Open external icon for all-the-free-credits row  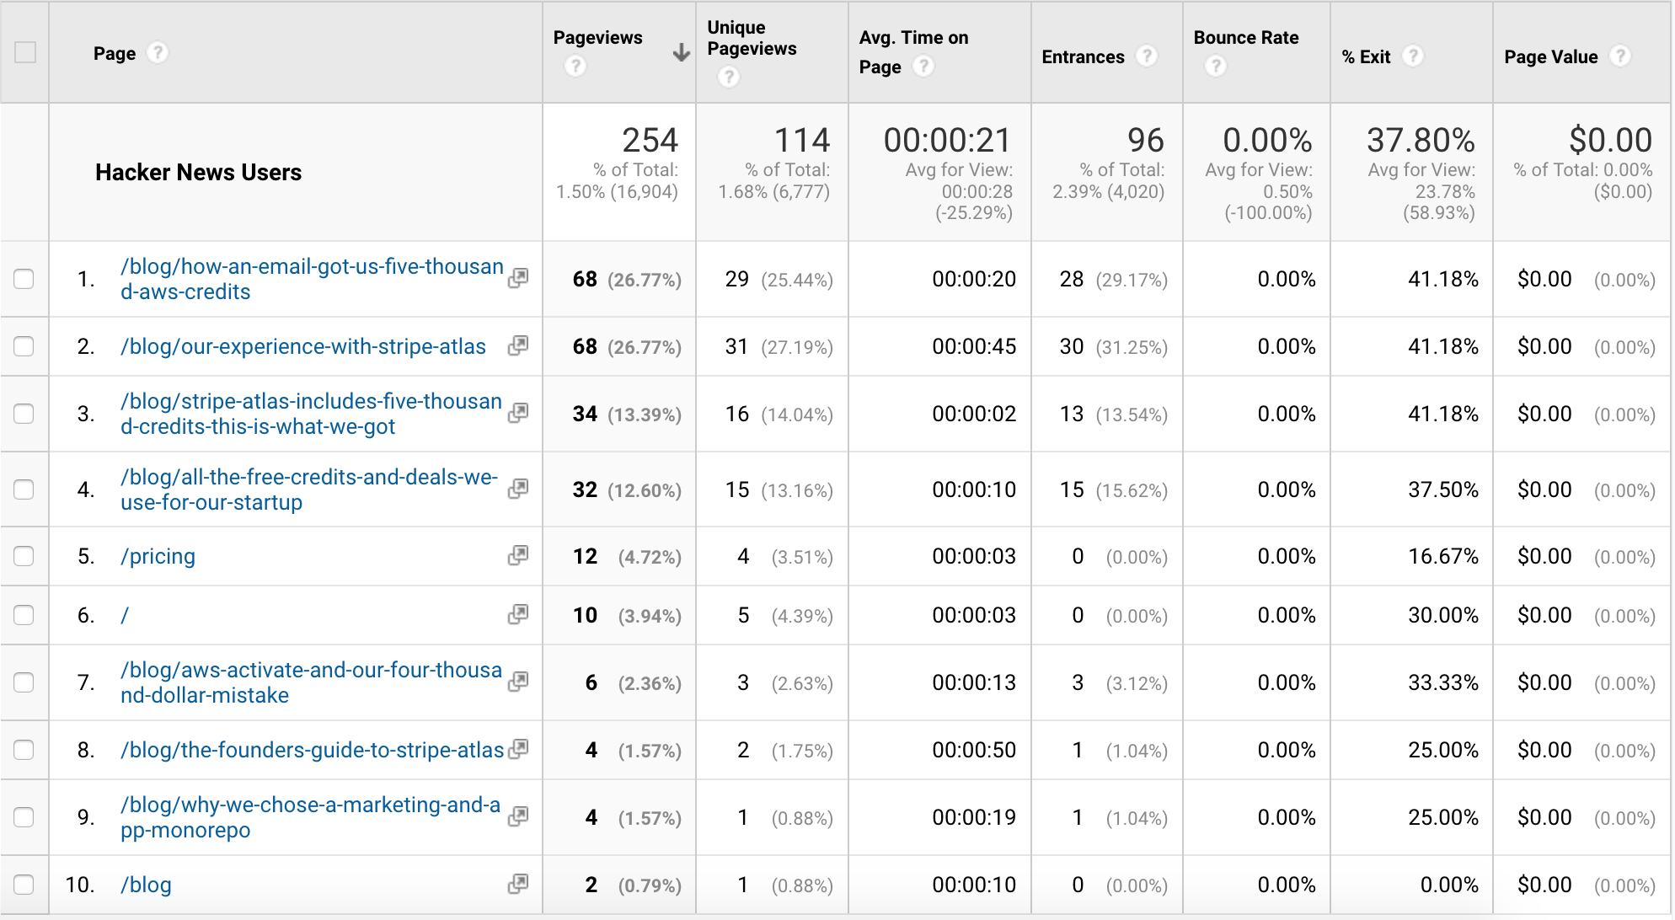tap(518, 489)
